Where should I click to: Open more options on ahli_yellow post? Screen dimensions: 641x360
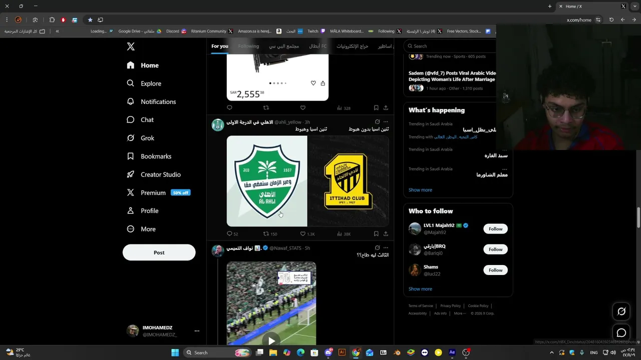tap(386, 121)
